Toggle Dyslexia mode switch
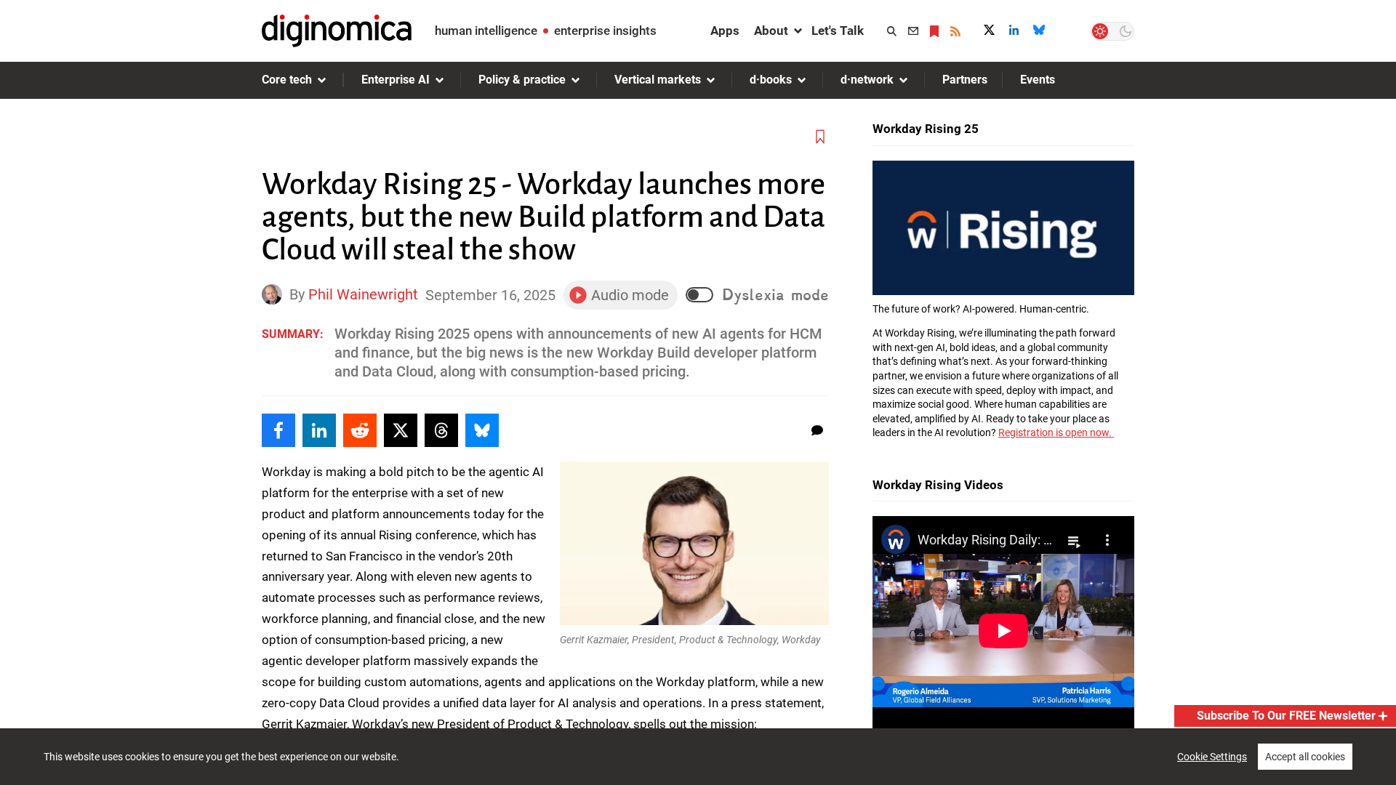1396x785 pixels. [x=699, y=294]
